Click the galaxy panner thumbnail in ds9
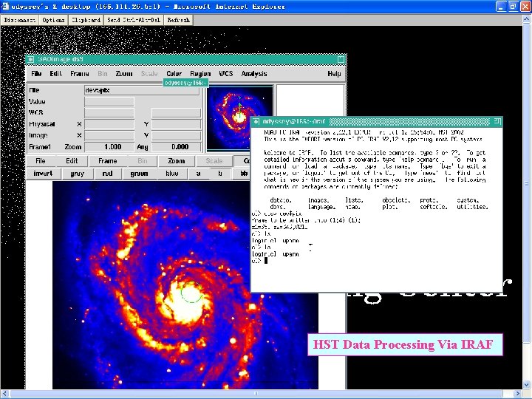This screenshot has height=399, width=532. coord(239,117)
